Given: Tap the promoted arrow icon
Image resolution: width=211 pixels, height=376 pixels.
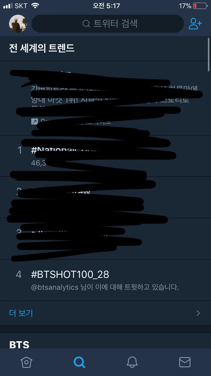Looking at the screenshot, I should (x=34, y=122).
